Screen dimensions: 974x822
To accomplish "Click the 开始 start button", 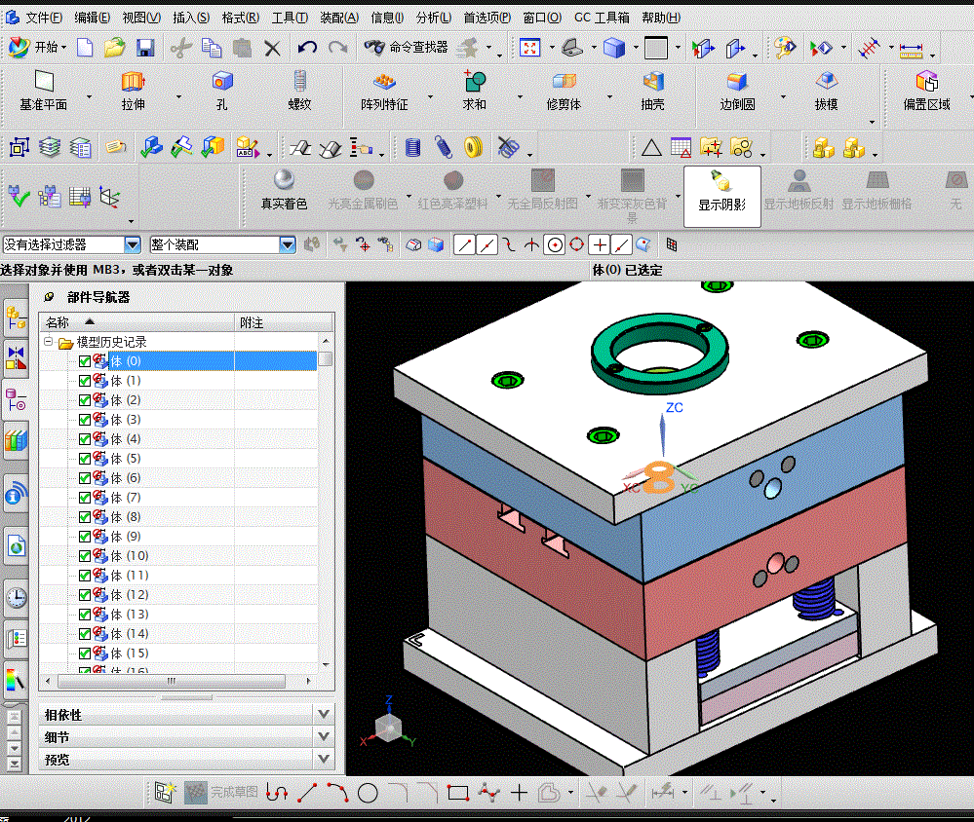I will pyautogui.click(x=37, y=47).
